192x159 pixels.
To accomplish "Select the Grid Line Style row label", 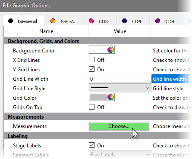I will pyautogui.click(x=29, y=89).
